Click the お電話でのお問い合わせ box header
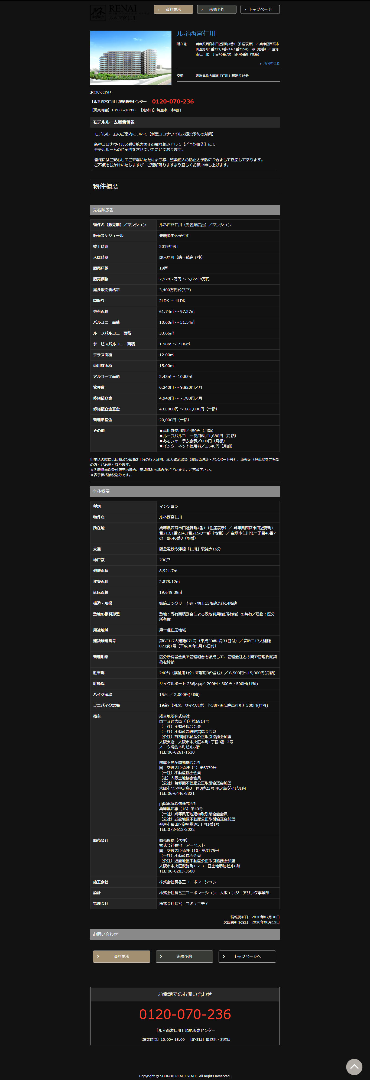 [x=185, y=994]
